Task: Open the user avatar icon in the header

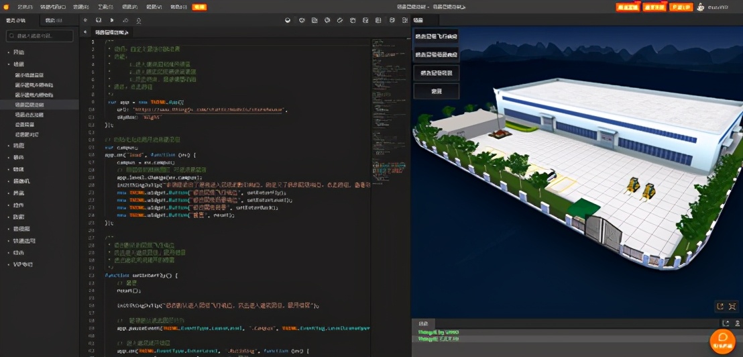Action: [x=701, y=7]
